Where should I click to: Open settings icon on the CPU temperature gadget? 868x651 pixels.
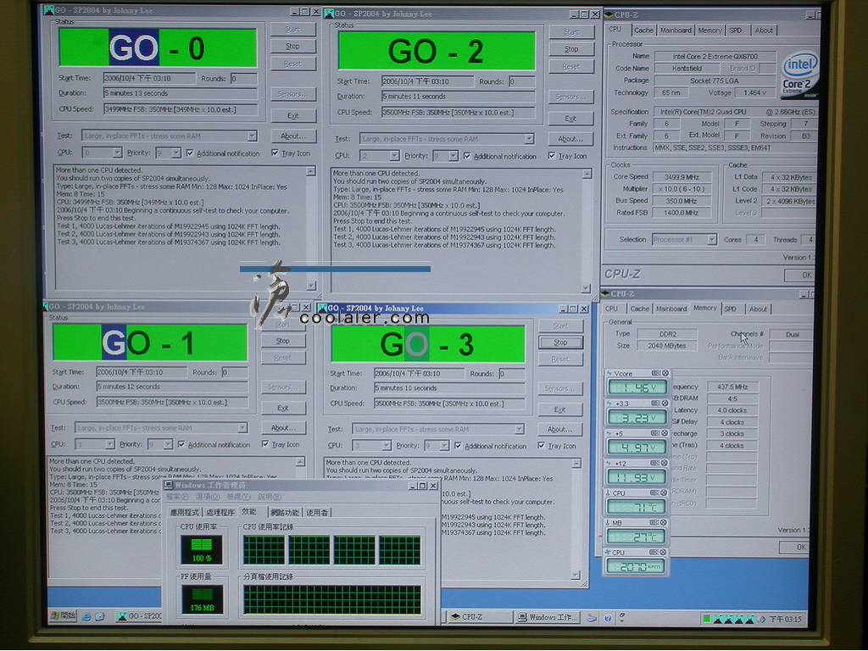click(655, 492)
